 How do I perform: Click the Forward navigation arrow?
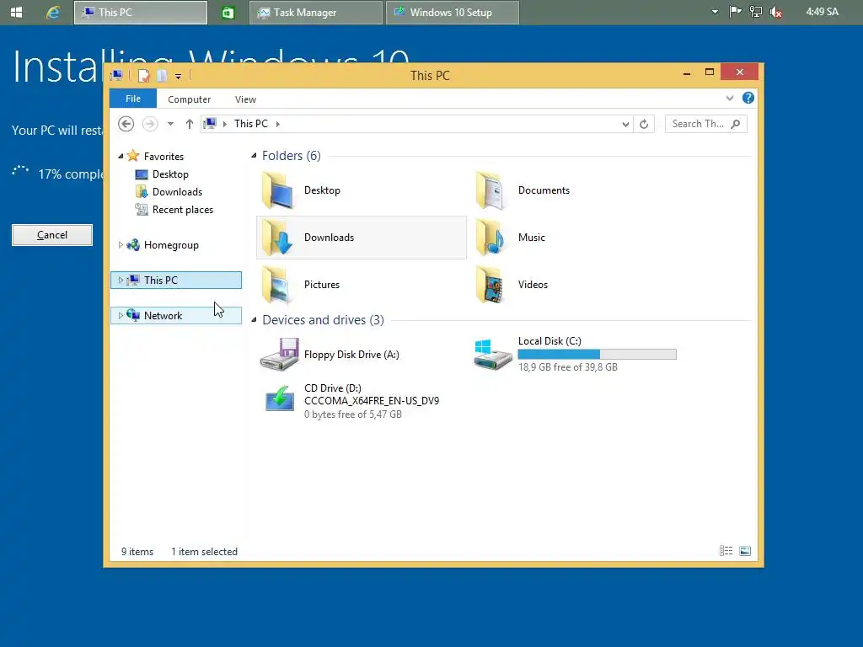point(150,124)
